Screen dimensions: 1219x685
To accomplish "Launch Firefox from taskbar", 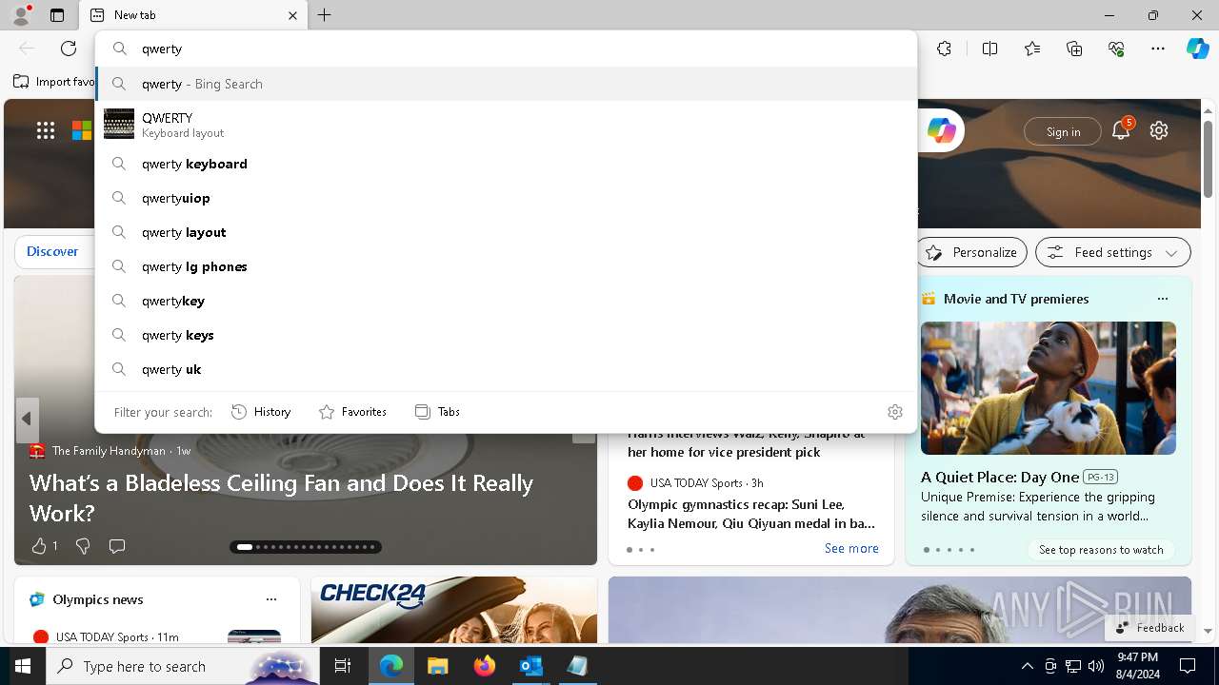I will click(x=484, y=666).
